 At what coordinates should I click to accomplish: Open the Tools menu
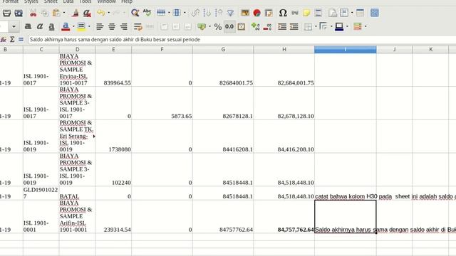(x=85, y=1)
